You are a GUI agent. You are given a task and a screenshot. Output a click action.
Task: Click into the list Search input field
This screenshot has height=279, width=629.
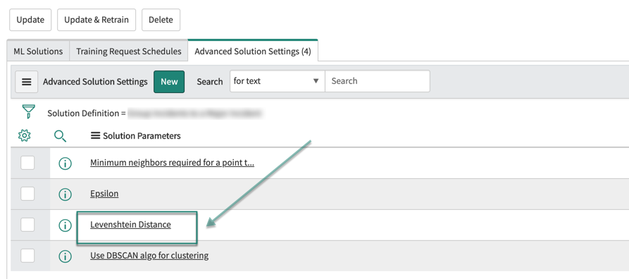coord(378,81)
